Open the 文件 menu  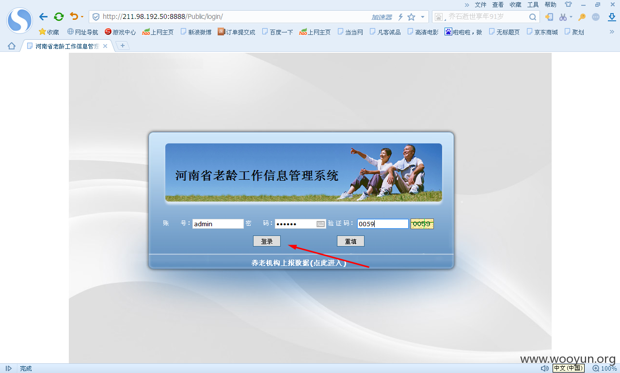click(x=480, y=4)
